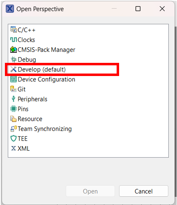The height and width of the screenshot is (205, 177).
Task: Select the Debug bug icon
Action: pyautogui.click(x=14, y=60)
